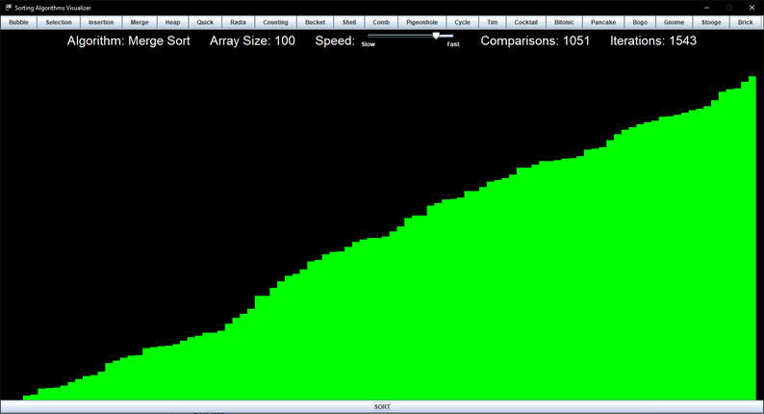Click the Comparisons: 1051 counter
This screenshot has width=764, height=414.
[x=535, y=41]
